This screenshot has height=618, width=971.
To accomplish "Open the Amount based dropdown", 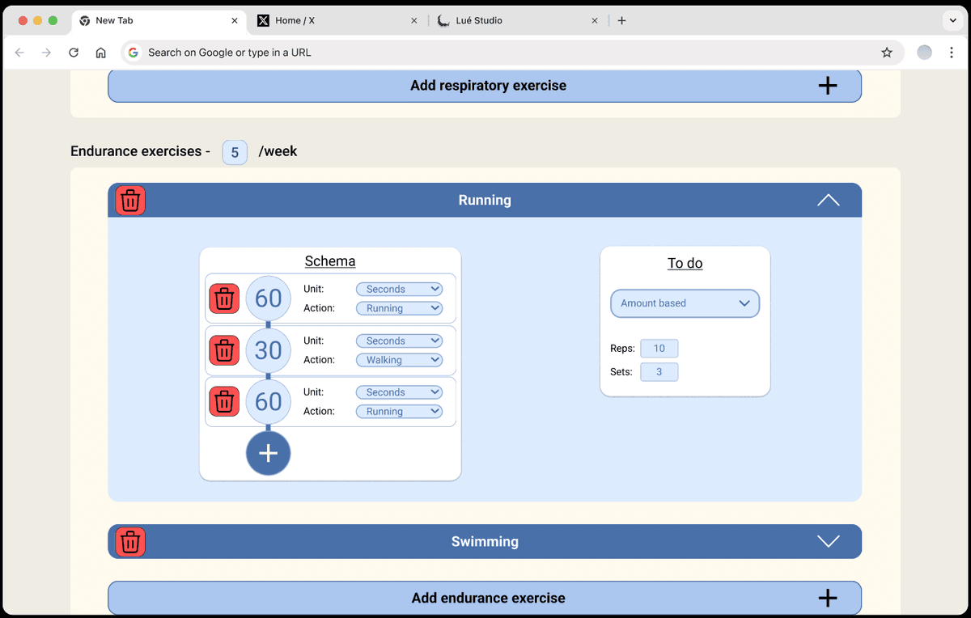I will [685, 303].
